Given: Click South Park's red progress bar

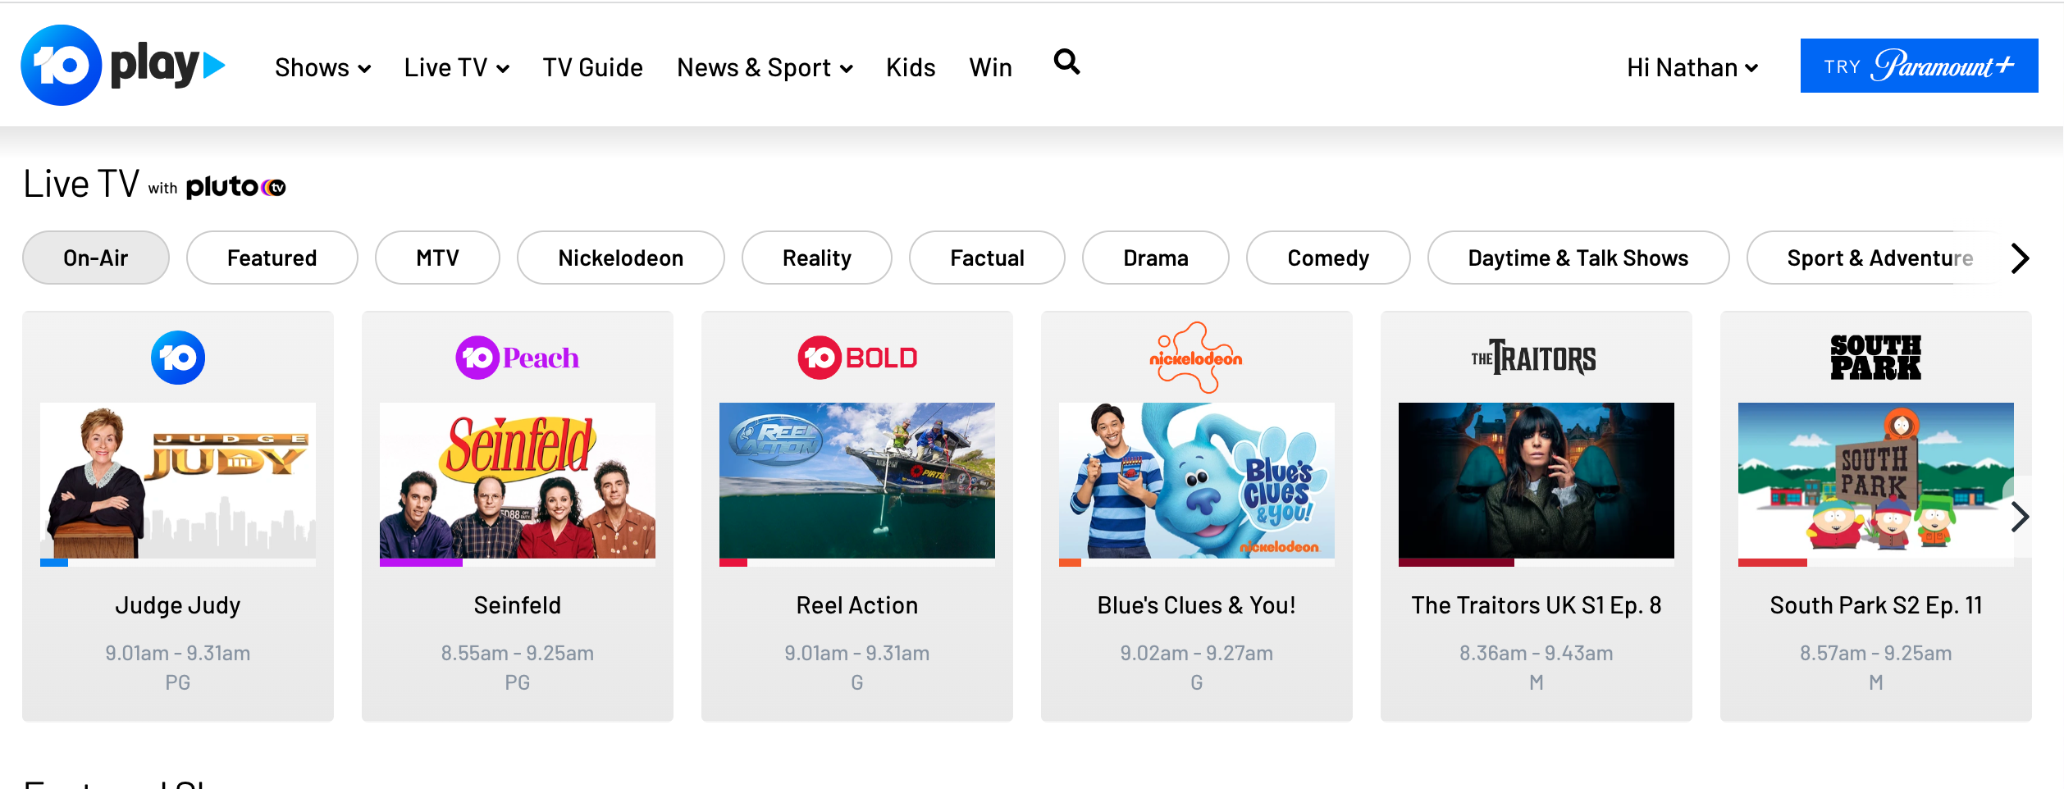Looking at the screenshot, I should tap(1772, 563).
